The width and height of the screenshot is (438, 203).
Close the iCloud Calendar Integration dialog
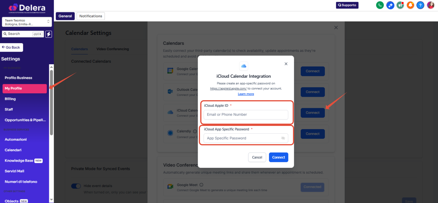[x=286, y=64]
